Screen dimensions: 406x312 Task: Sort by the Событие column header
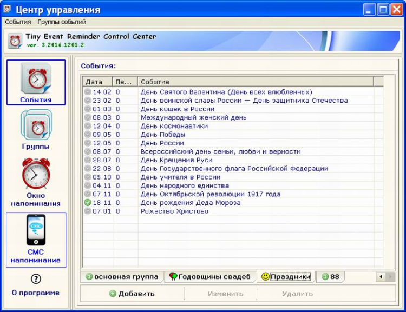(x=256, y=82)
